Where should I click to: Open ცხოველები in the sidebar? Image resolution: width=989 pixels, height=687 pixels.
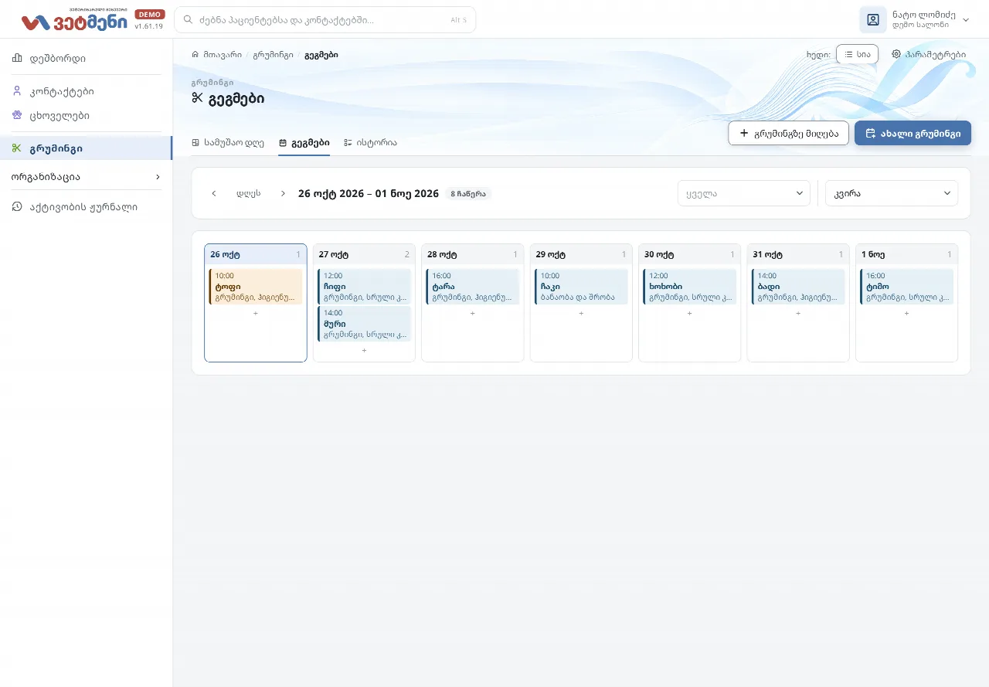(x=86, y=116)
